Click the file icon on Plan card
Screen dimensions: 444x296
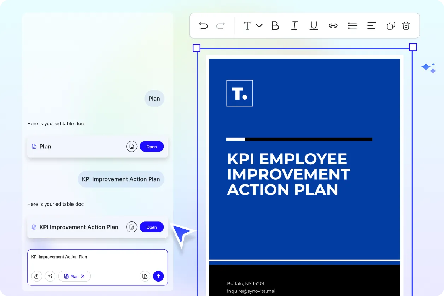[34, 147]
